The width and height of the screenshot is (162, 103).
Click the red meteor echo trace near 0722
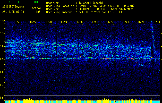point(29,57)
